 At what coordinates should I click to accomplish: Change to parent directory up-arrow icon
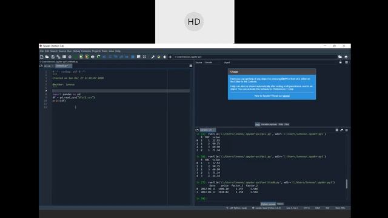pyautogui.click(x=346, y=57)
